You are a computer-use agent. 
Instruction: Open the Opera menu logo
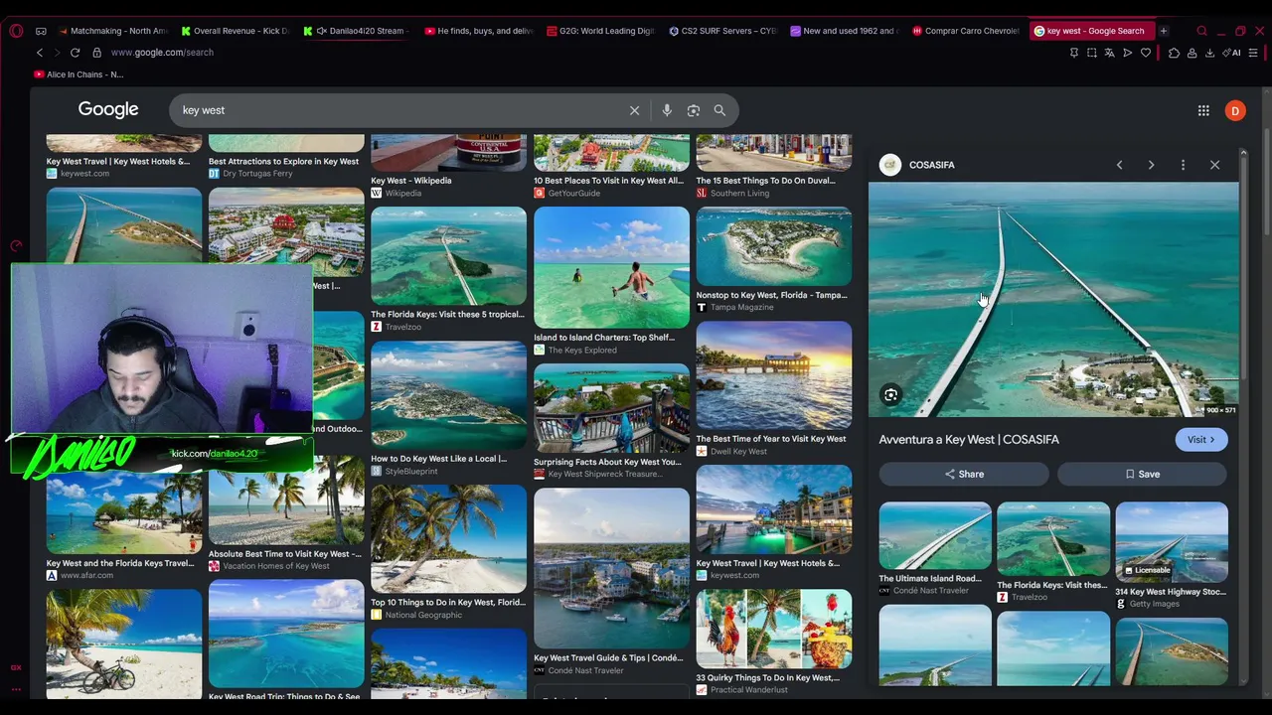(16, 31)
